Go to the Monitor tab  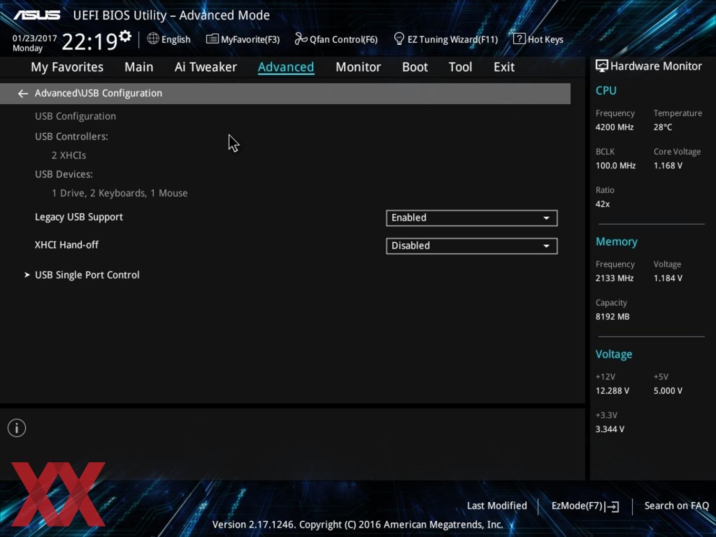pyautogui.click(x=359, y=67)
